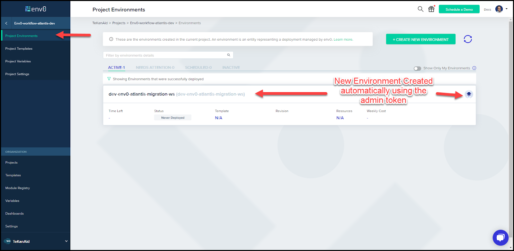The width and height of the screenshot is (514, 251).
Task: Refresh the environments list
Action: tap(468, 39)
